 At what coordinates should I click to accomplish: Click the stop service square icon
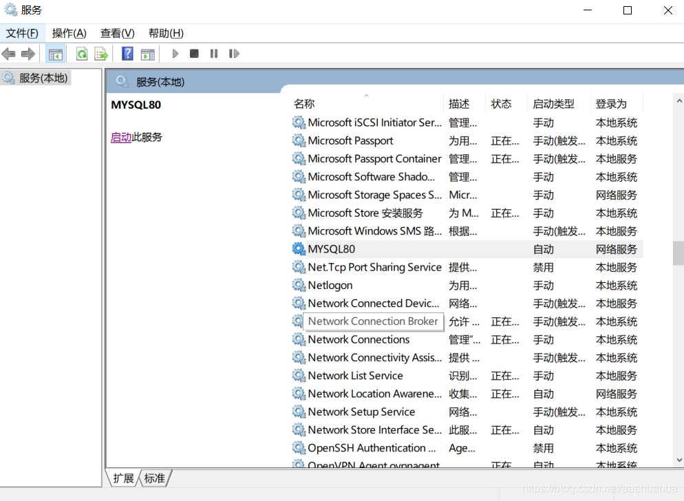(194, 54)
